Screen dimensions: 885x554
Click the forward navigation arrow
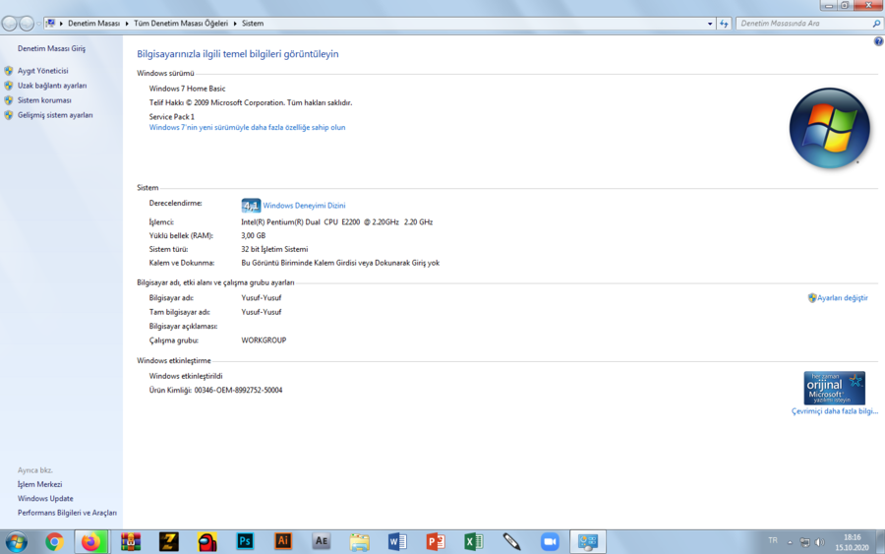tap(26, 24)
